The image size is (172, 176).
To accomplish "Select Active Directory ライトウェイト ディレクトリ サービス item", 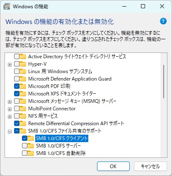I will 77,57.
